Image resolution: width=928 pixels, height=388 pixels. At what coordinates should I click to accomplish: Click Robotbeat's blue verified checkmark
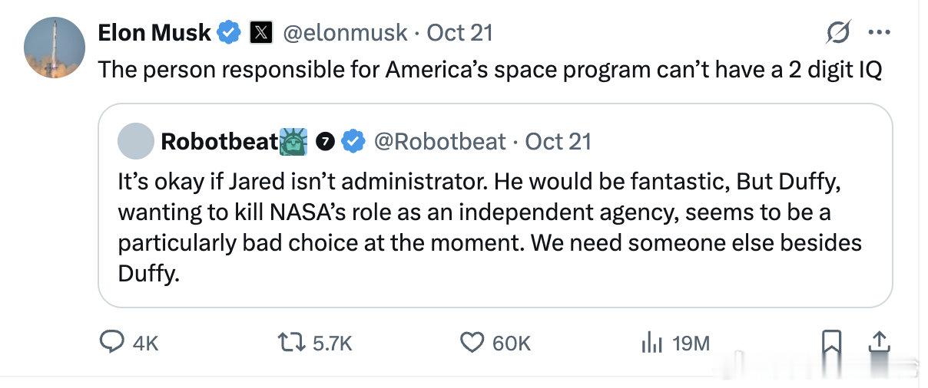pos(353,141)
